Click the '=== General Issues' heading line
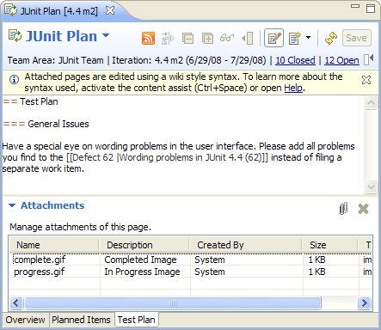The image size is (381, 330). 46,124
